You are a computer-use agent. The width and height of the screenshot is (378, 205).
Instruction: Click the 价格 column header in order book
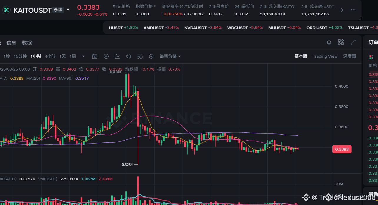click(x=373, y=65)
